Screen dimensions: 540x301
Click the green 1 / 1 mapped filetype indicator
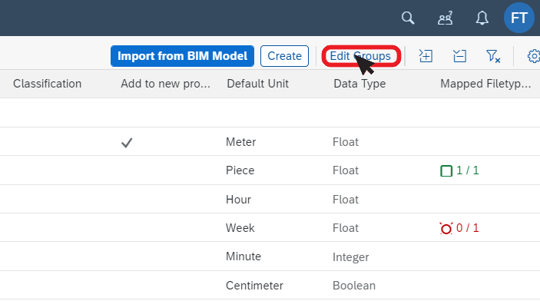pyautogui.click(x=459, y=170)
